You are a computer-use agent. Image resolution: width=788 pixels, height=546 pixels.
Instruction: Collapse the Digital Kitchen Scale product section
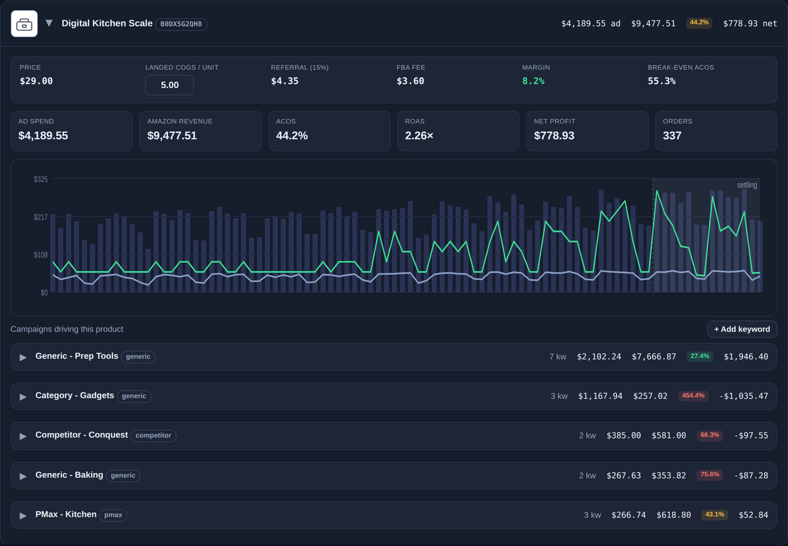point(49,23)
